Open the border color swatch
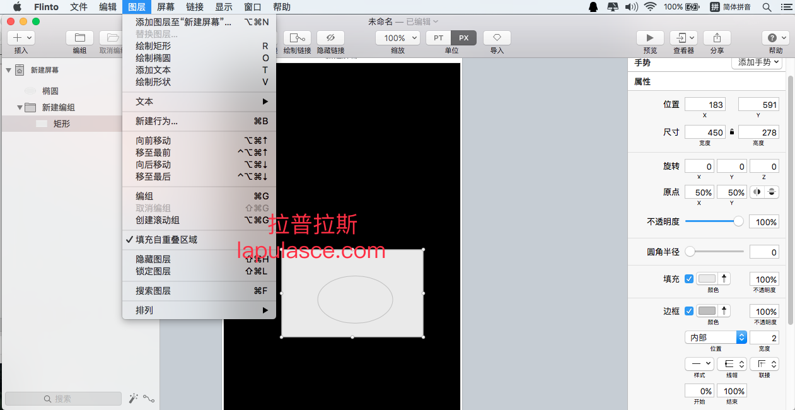Screen dimensions: 795x410 point(707,310)
